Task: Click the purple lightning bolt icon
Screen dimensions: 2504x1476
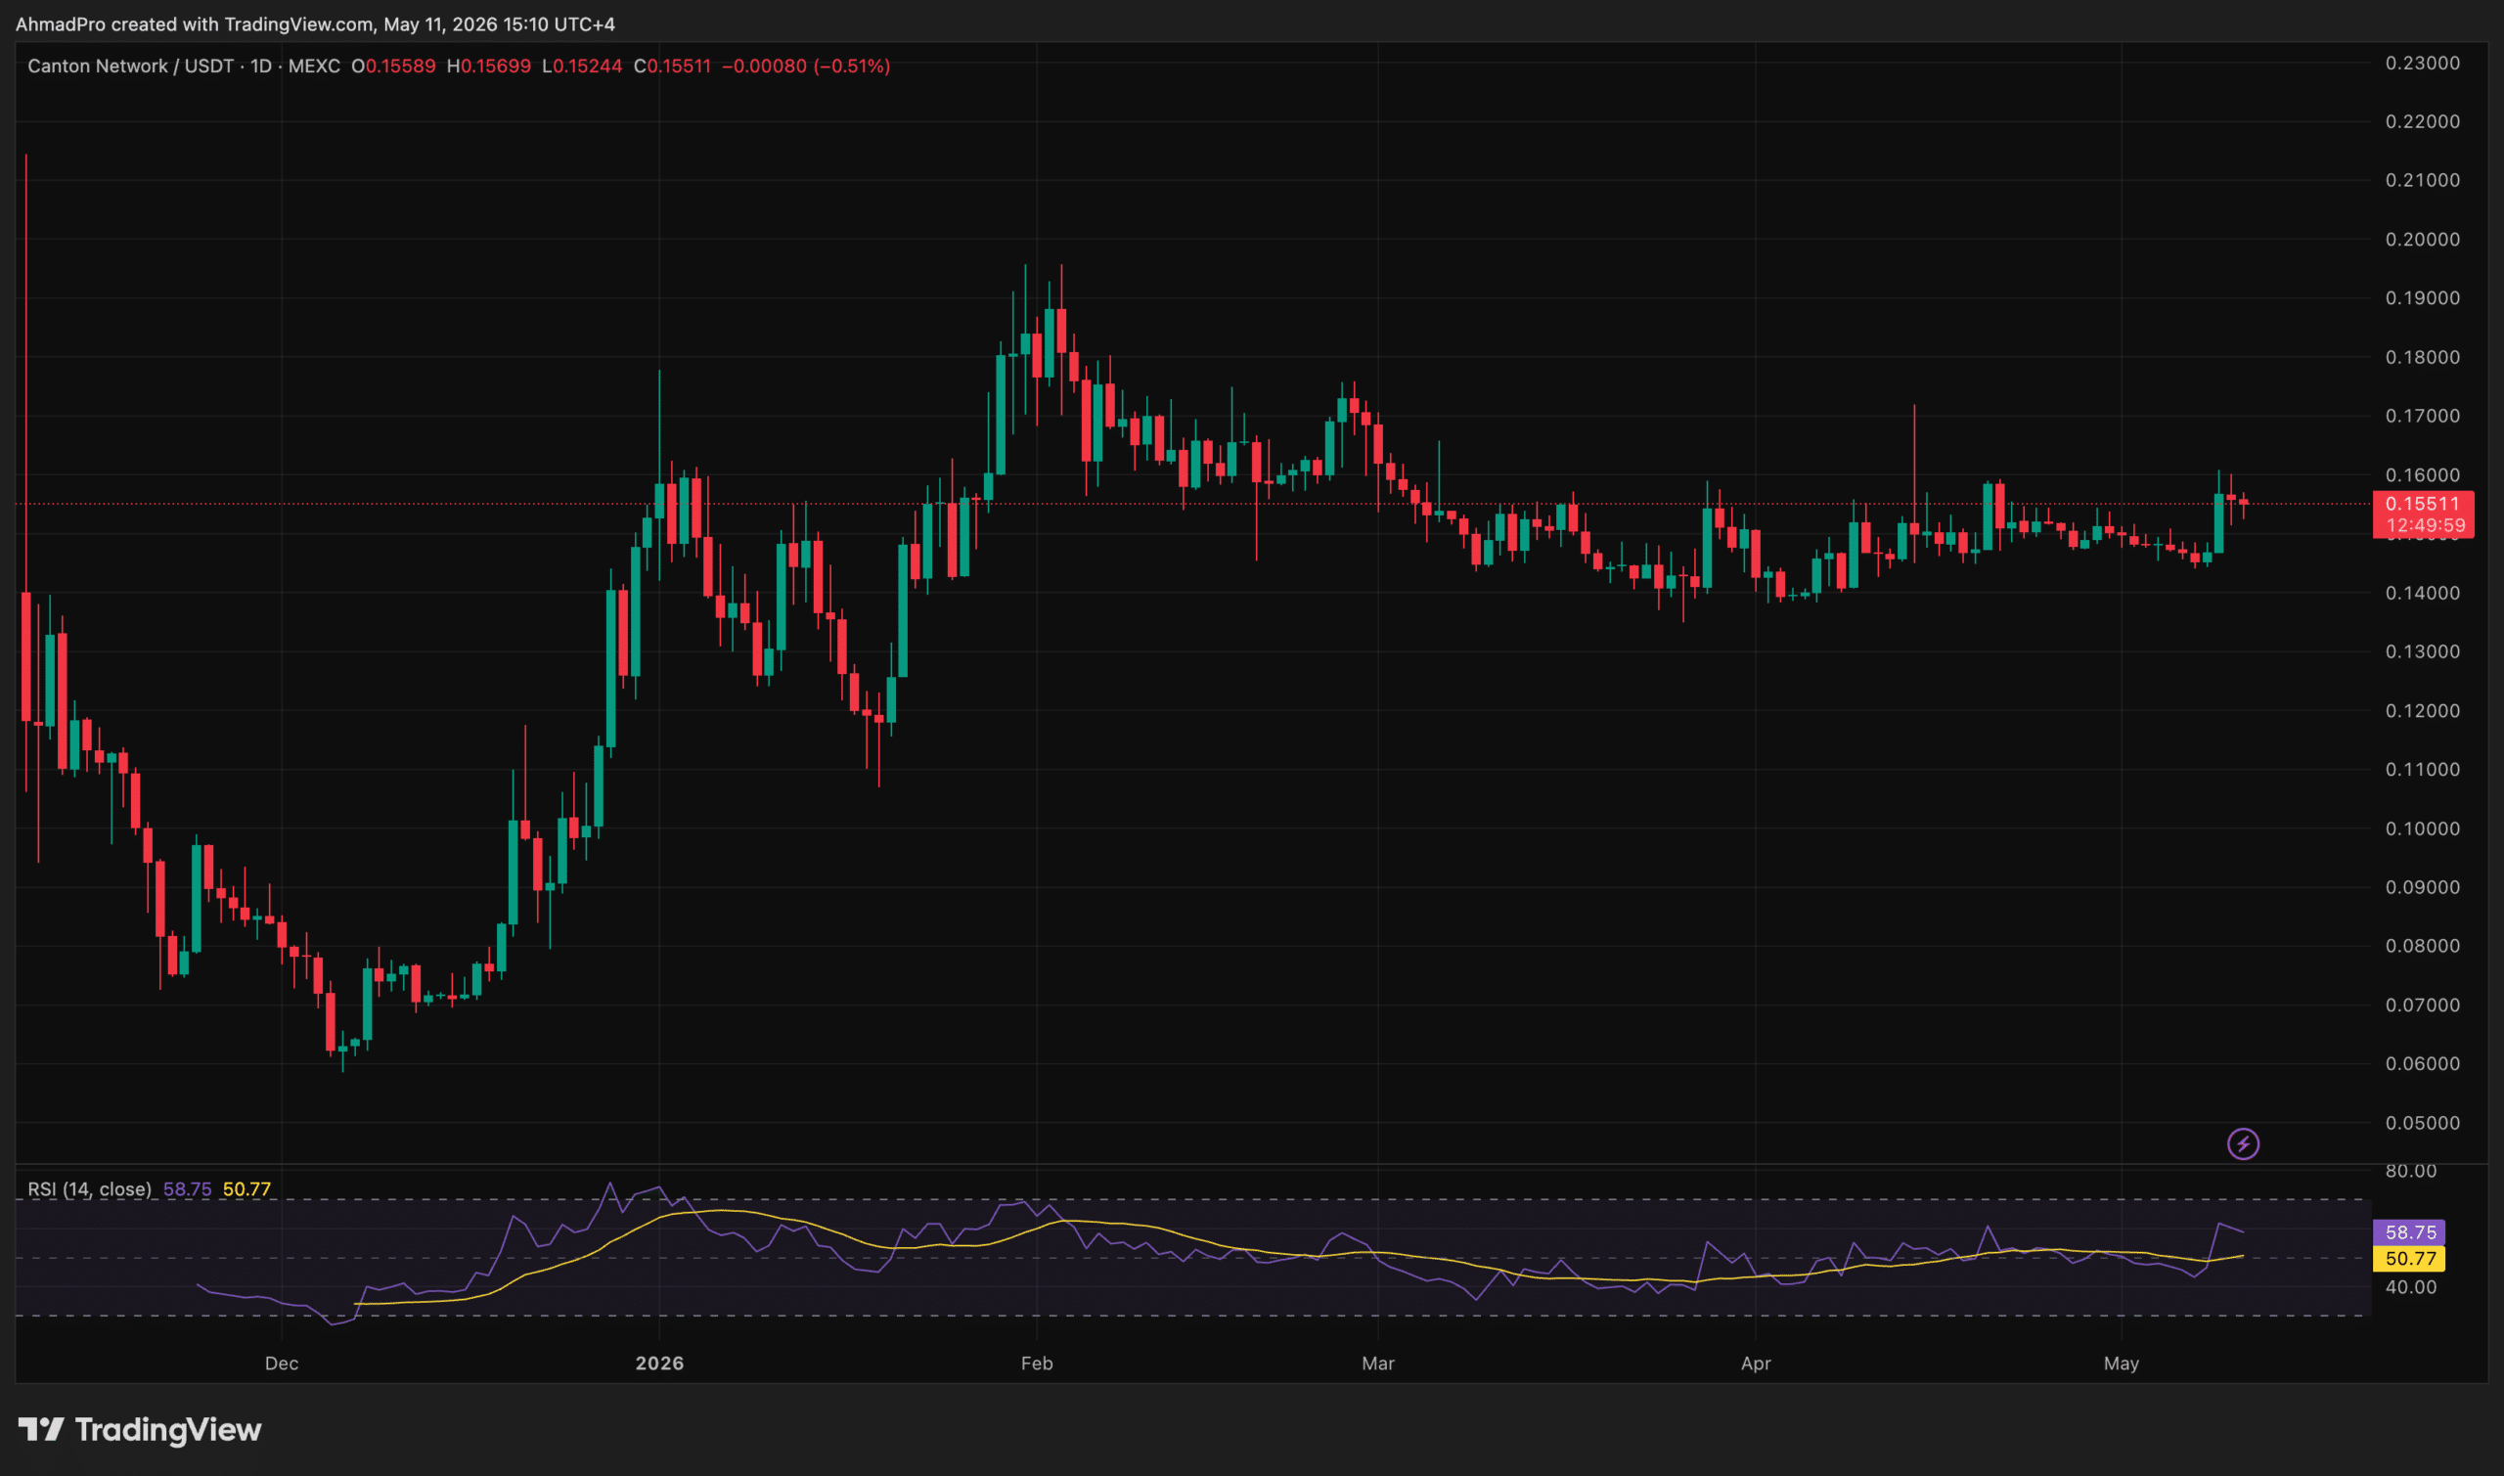Action: point(2243,1143)
